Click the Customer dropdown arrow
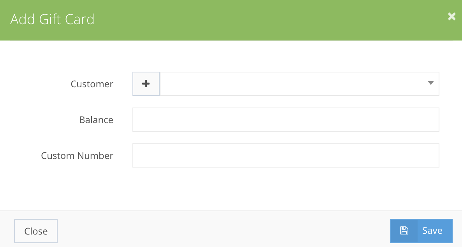Image resolution: width=462 pixels, height=247 pixels. pyautogui.click(x=430, y=83)
